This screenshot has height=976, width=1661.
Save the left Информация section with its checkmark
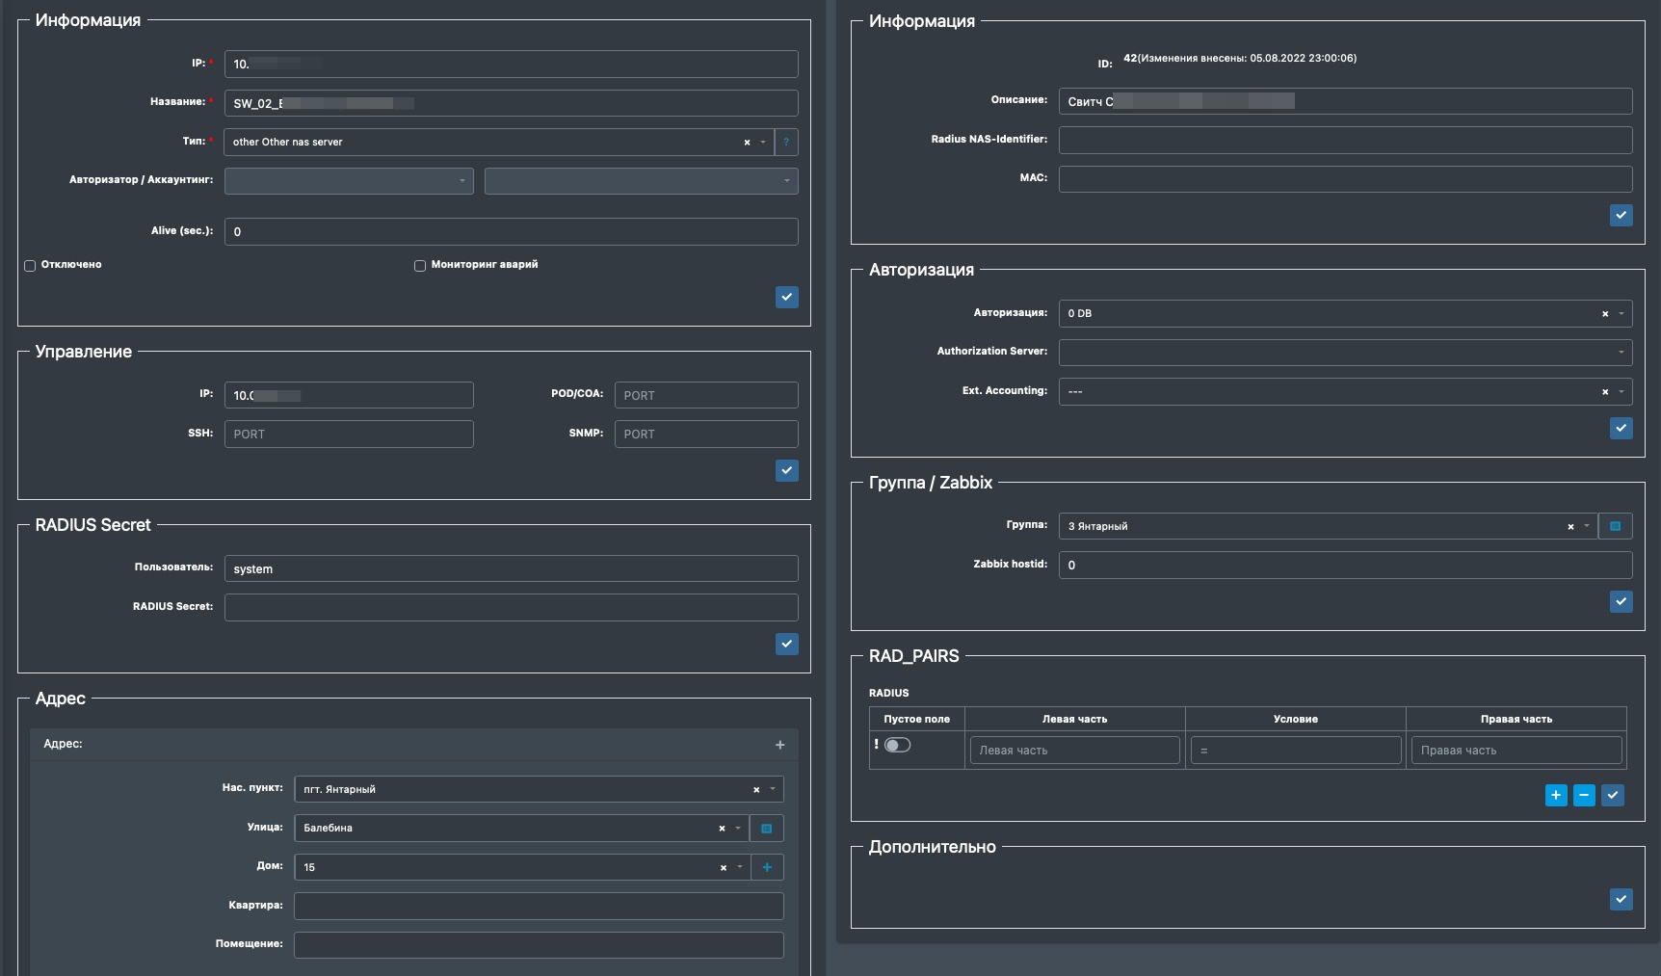787,297
